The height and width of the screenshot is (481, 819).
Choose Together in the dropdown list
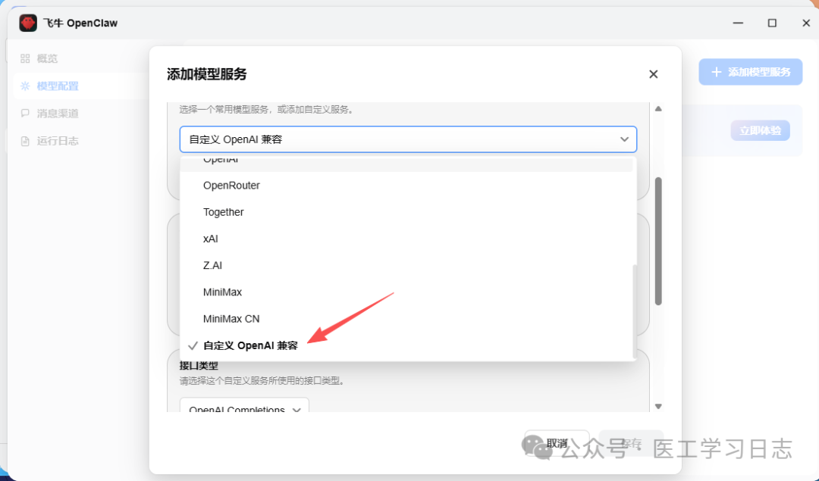[408, 212]
